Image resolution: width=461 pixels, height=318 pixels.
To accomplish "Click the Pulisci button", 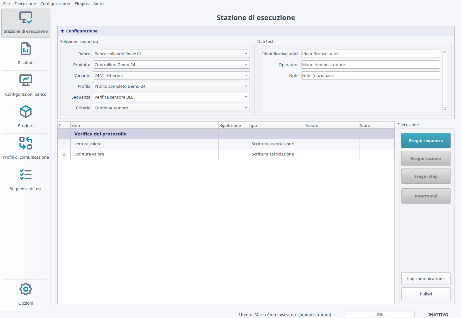I will click(426, 294).
